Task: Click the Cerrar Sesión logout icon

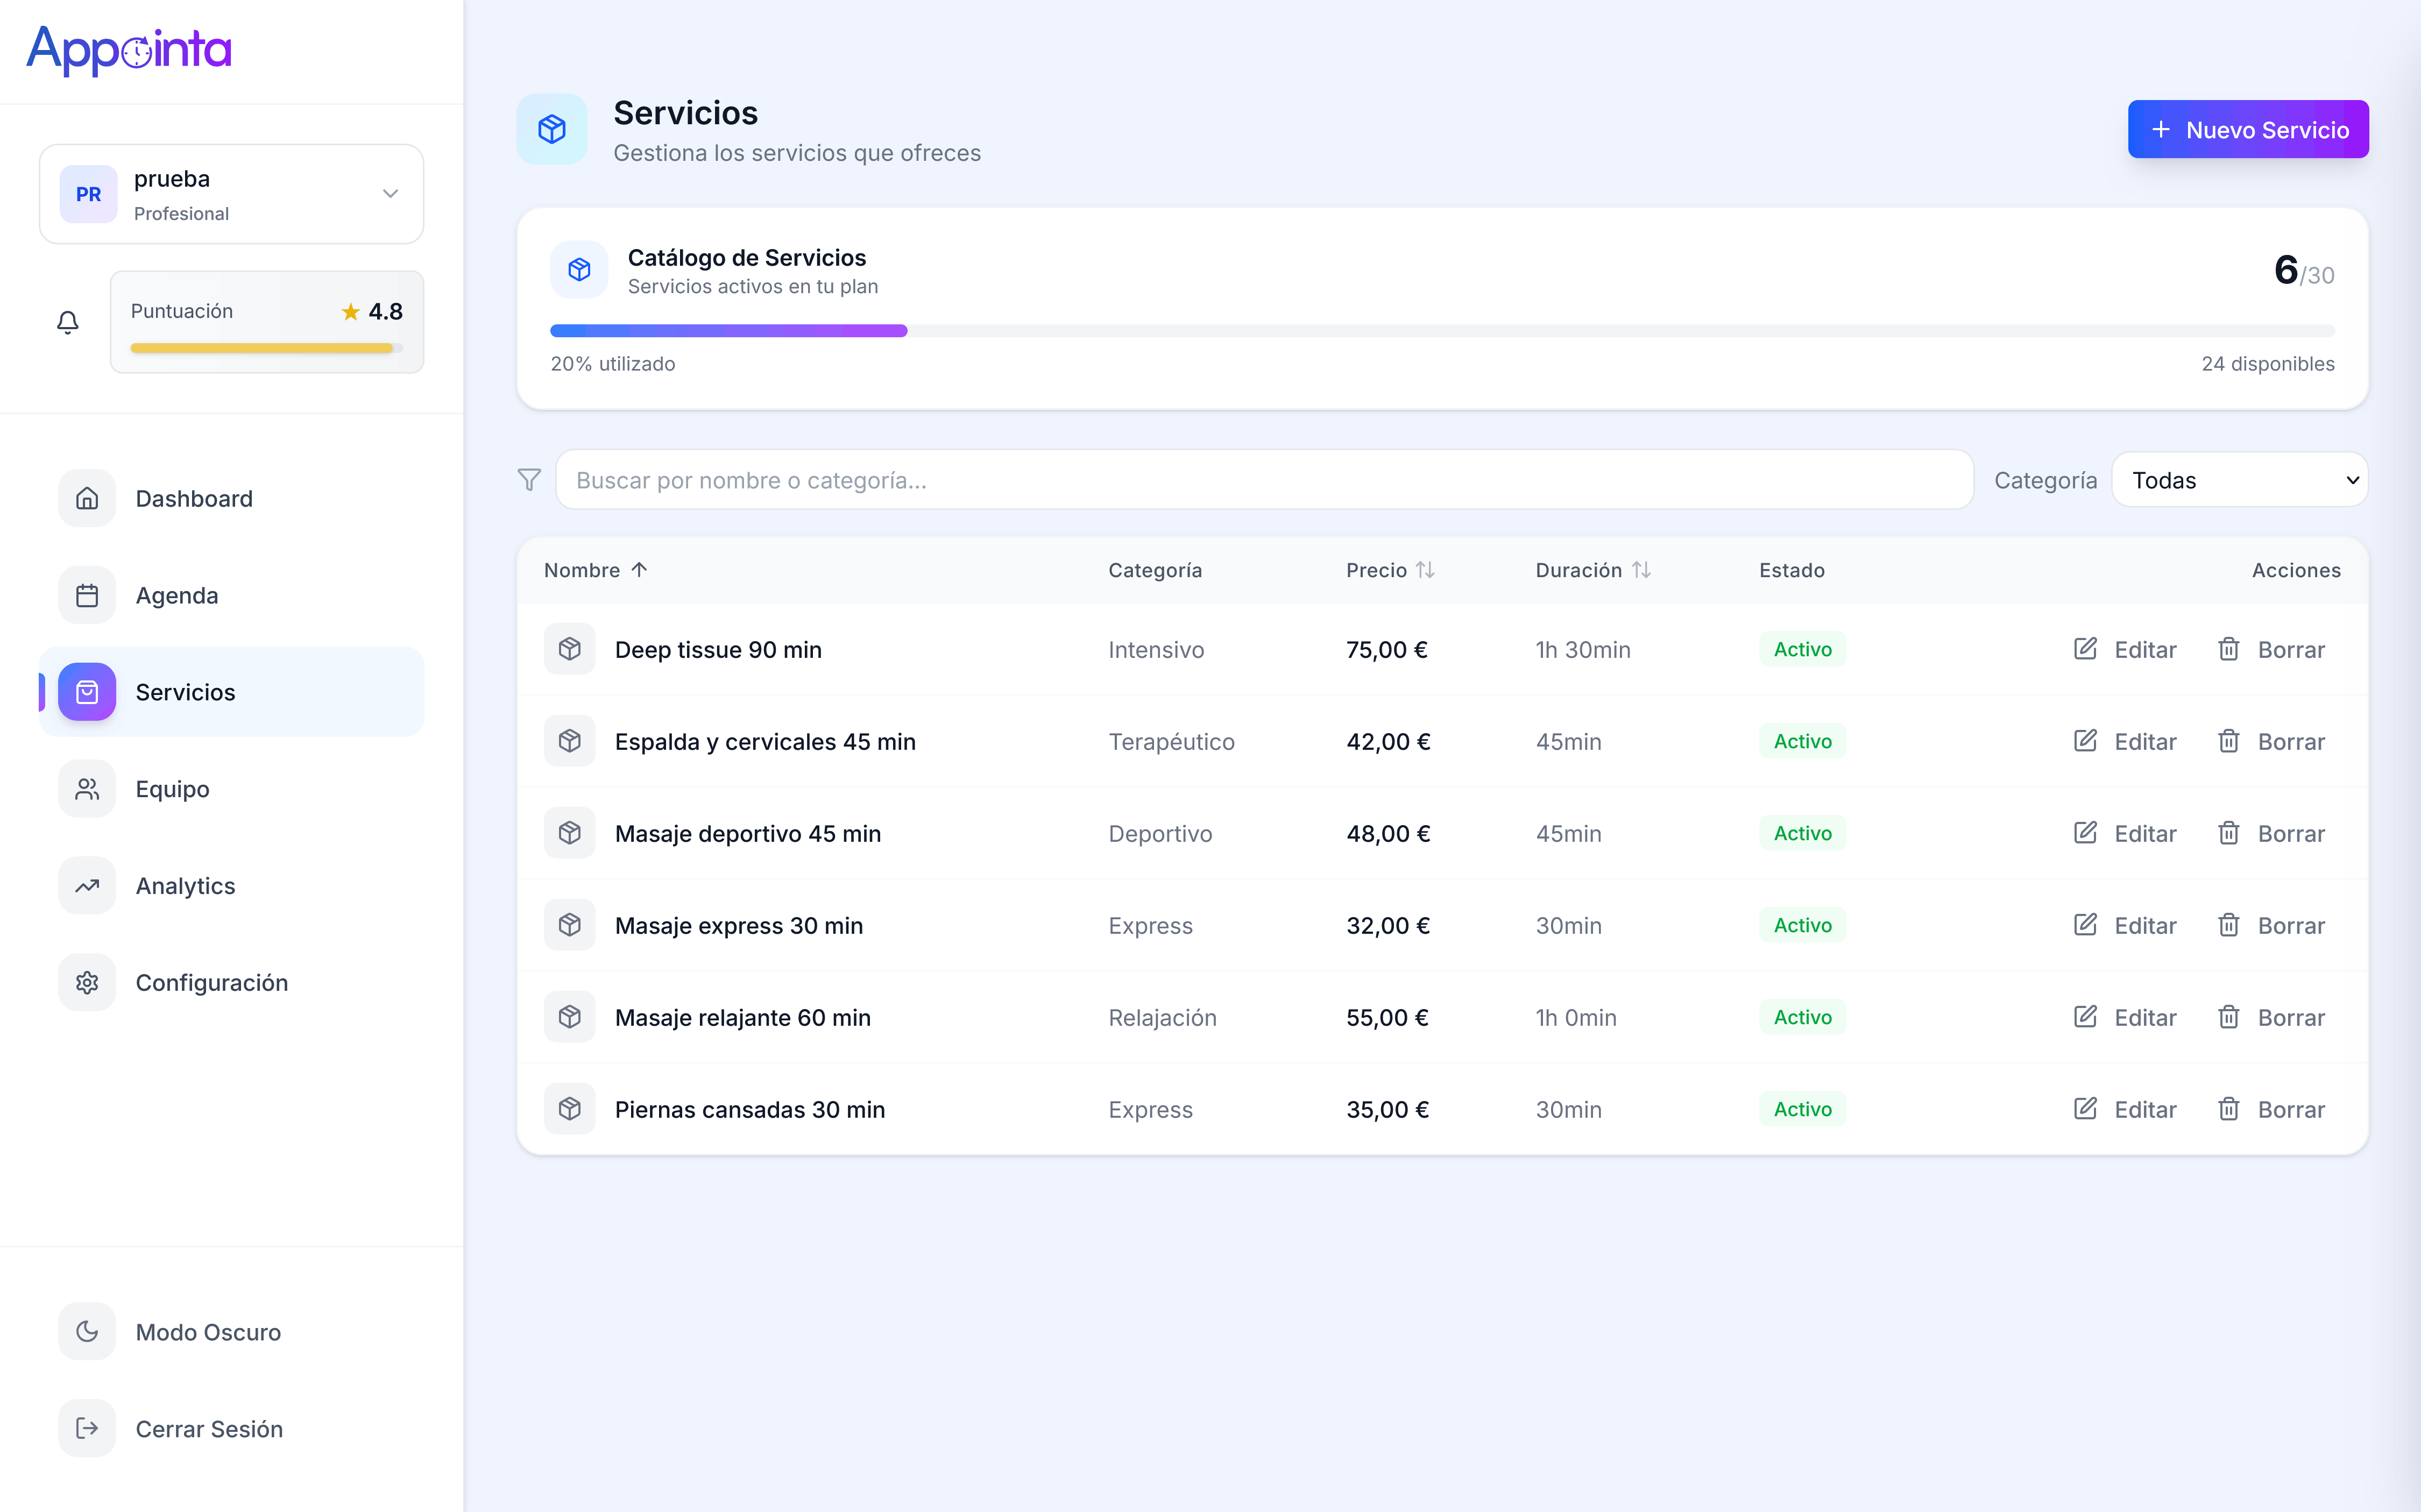Action: (x=87, y=1428)
